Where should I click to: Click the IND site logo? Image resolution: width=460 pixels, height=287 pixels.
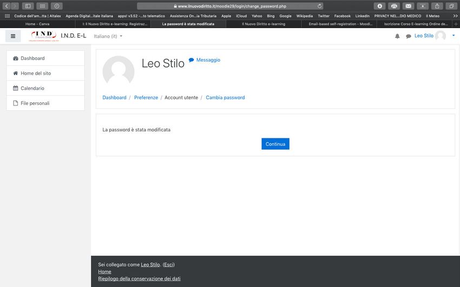click(x=43, y=36)
